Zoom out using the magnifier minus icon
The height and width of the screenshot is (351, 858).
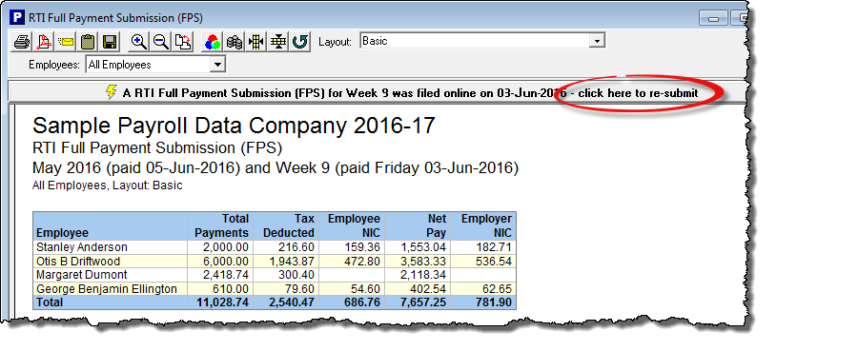[x=160, y=42]
